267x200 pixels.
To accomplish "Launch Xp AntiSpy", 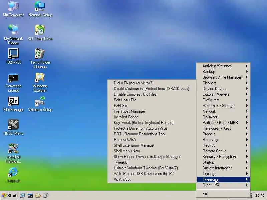I will (x=152, y=179).
